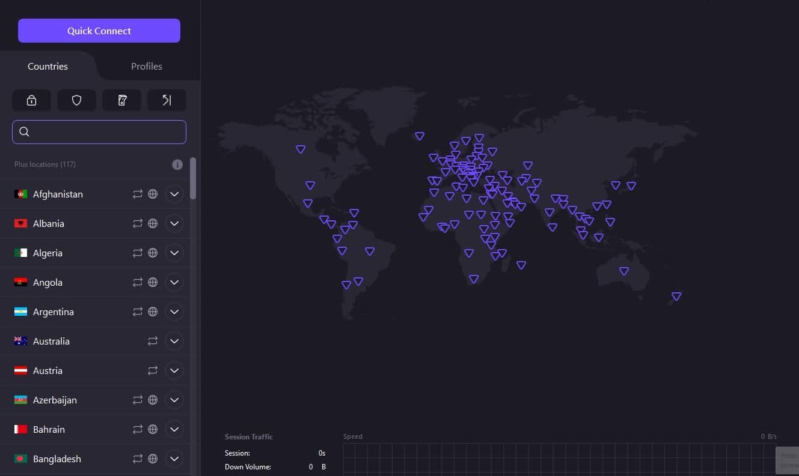Expand the Argentina server list
The image size is (799, 476).
point(174,312)
